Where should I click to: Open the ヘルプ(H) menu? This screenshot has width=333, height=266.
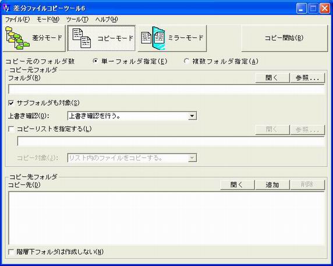(107, 20)
